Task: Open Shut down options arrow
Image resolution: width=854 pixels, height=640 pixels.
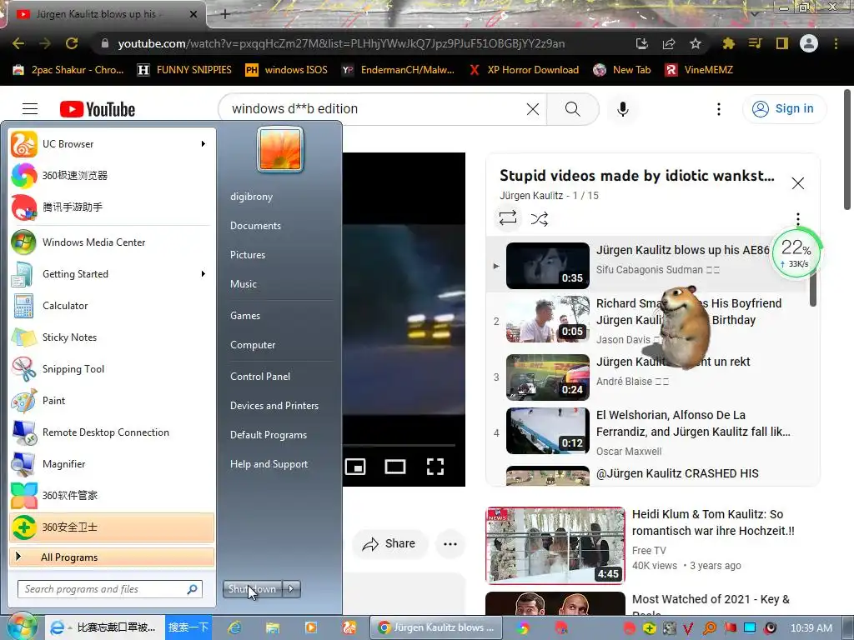Action: [x=291, y=589]
